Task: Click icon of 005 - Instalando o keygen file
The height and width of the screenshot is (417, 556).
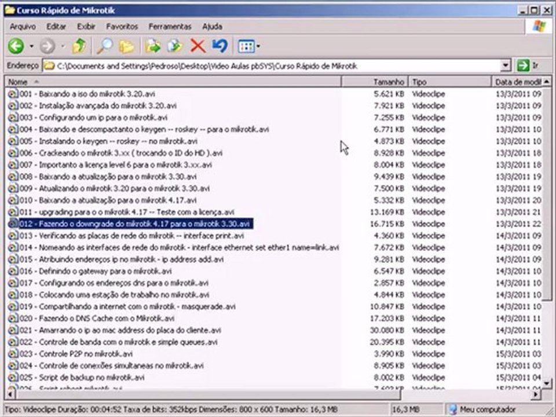Action: [x=13, y=141]
